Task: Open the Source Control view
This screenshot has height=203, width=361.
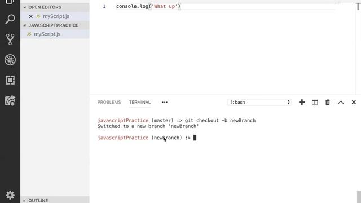Action: click(x=10, y=39)
